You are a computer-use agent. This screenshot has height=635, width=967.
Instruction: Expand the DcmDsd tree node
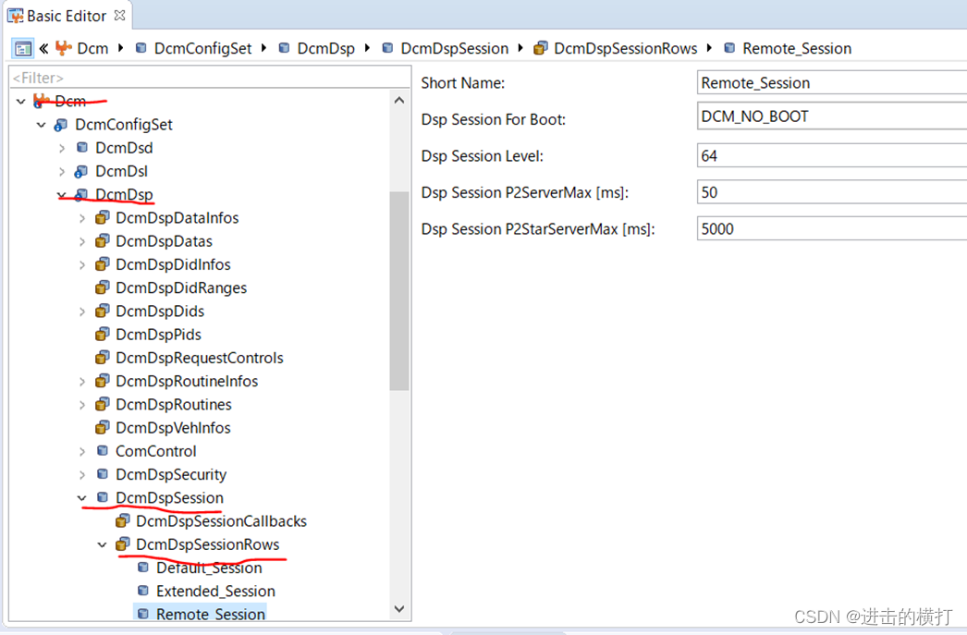tap(62, 148)
